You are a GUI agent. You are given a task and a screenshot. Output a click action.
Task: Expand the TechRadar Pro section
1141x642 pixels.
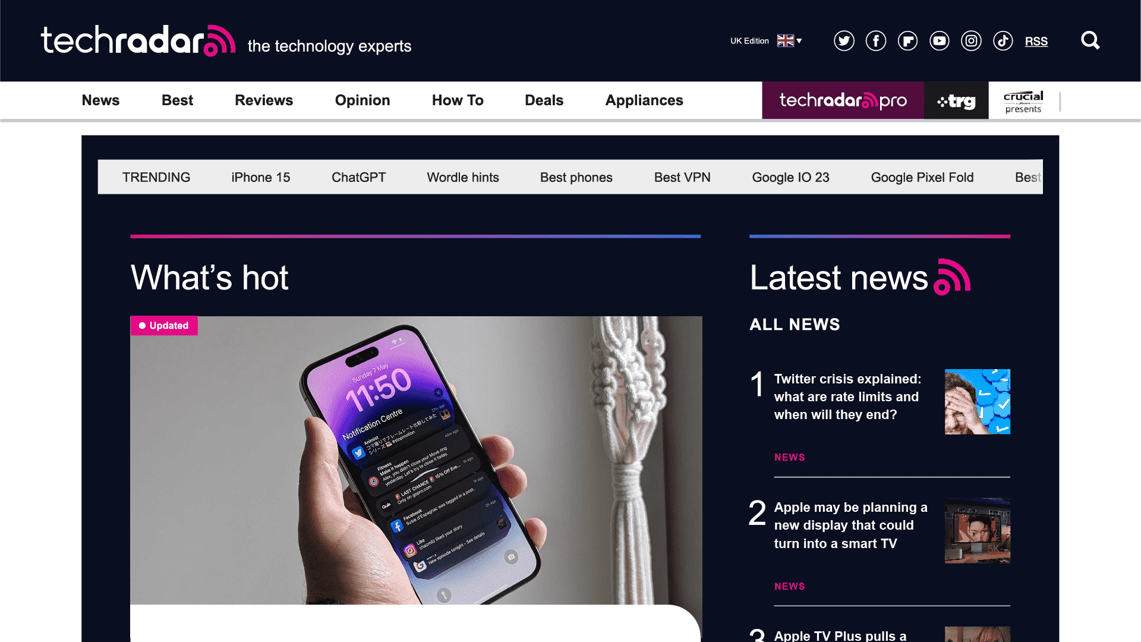coord(843,100)
